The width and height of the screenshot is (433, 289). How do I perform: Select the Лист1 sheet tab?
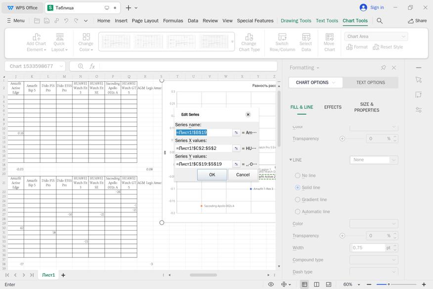coord(48,275)
